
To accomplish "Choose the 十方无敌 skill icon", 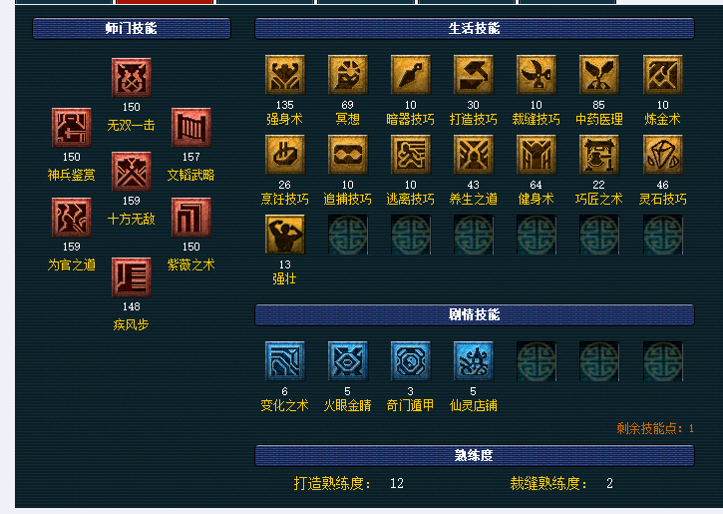I will click(x=132, y=172).
